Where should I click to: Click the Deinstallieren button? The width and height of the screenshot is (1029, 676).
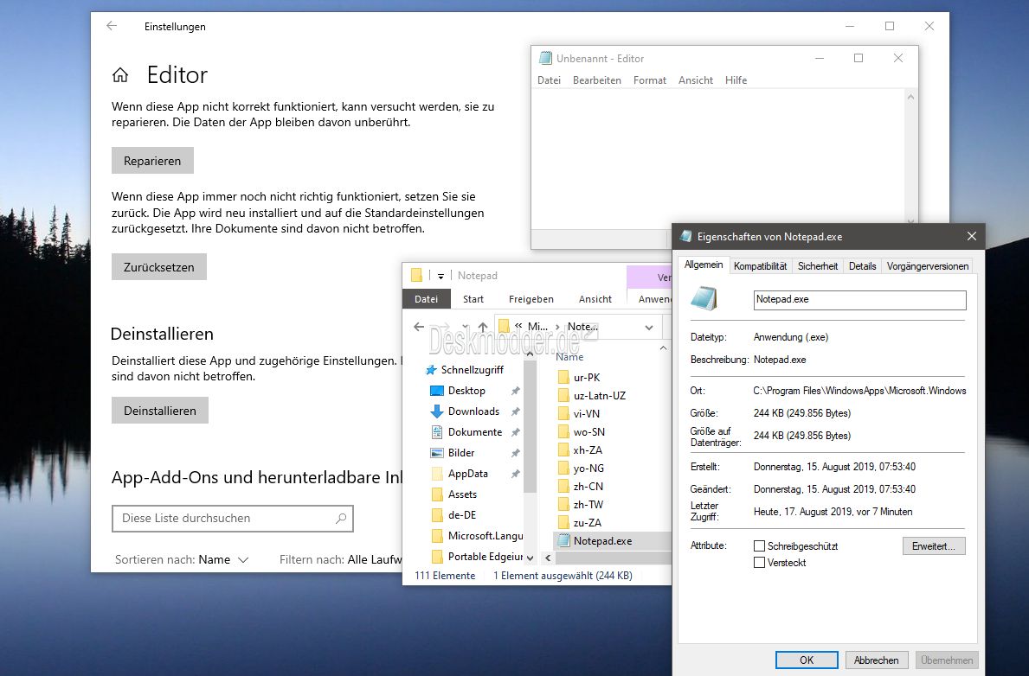tap(159, 411)
